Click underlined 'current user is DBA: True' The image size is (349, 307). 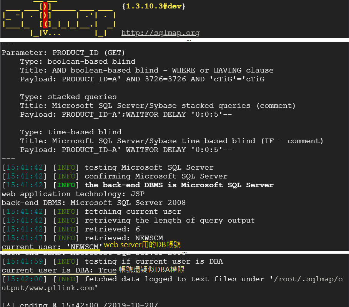[59, 271]
